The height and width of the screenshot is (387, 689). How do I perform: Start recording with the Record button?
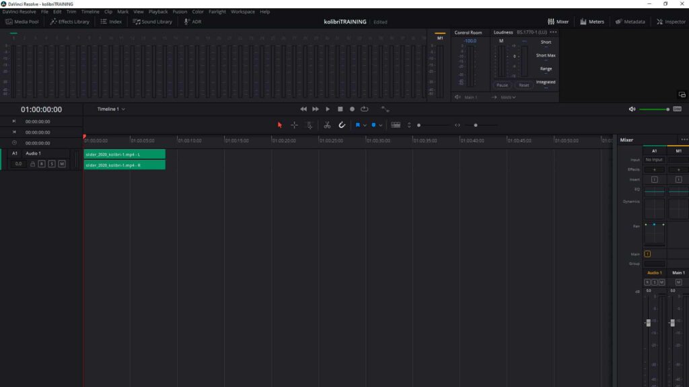point(352,109)
